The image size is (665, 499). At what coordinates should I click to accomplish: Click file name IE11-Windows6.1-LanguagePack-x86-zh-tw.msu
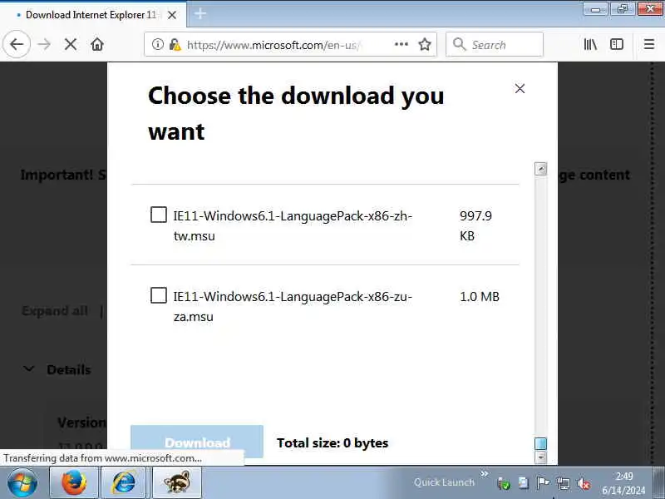pos(293,225)
